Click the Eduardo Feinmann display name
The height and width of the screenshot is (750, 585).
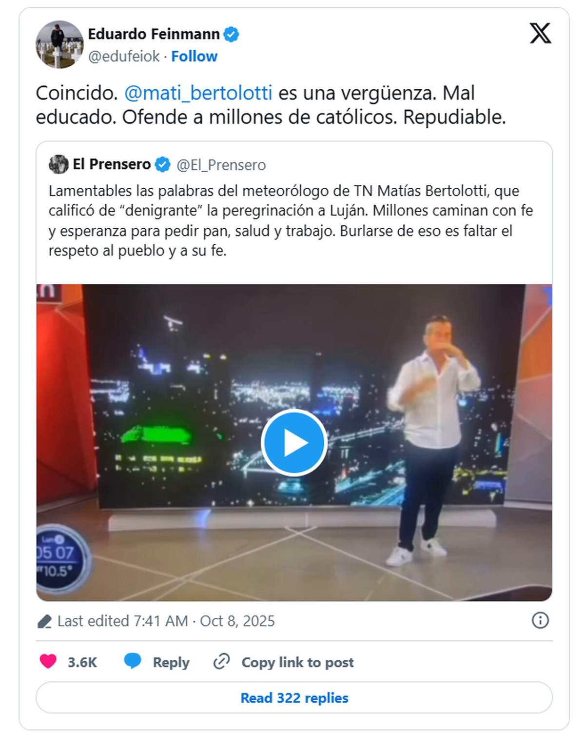coord(154,34)
